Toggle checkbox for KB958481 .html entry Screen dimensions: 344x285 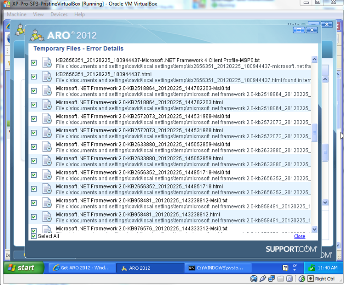tap(34, 217)
